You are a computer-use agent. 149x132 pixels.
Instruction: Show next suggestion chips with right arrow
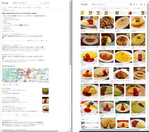146,13
